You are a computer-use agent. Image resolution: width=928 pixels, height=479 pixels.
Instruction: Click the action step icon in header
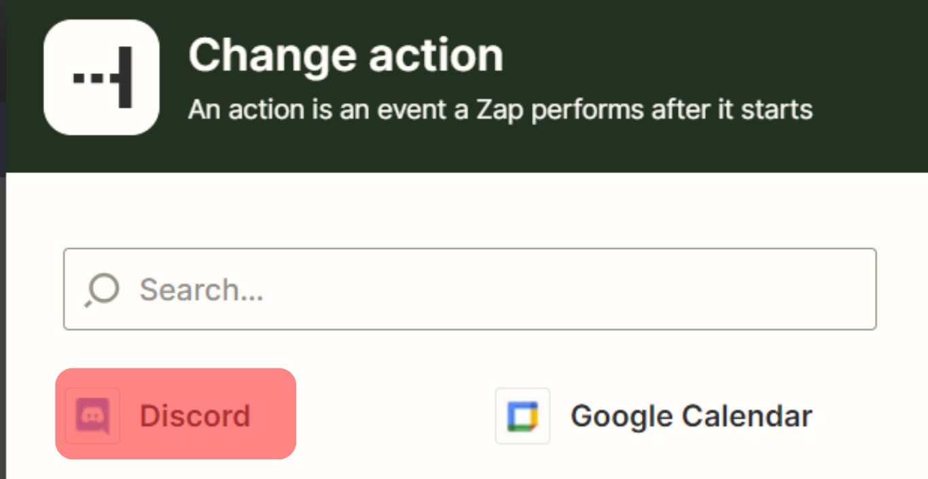pos(101,77)
